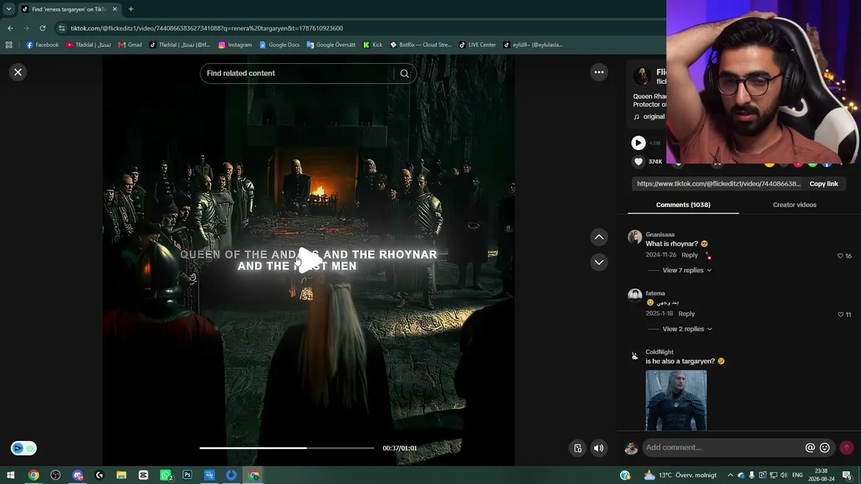Screen dimensions: 861x484
Task: Expand View 7 replies under Gnanisaaa
Action: tap(687, 270)
